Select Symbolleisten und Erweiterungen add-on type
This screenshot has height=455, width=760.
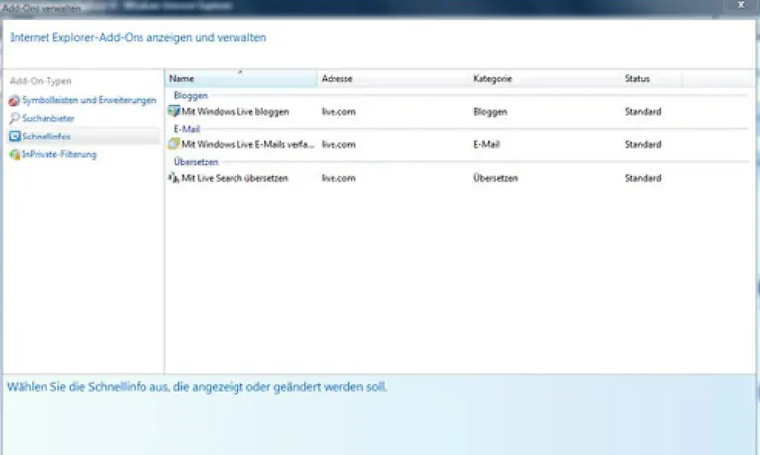[x=89, y=100]
